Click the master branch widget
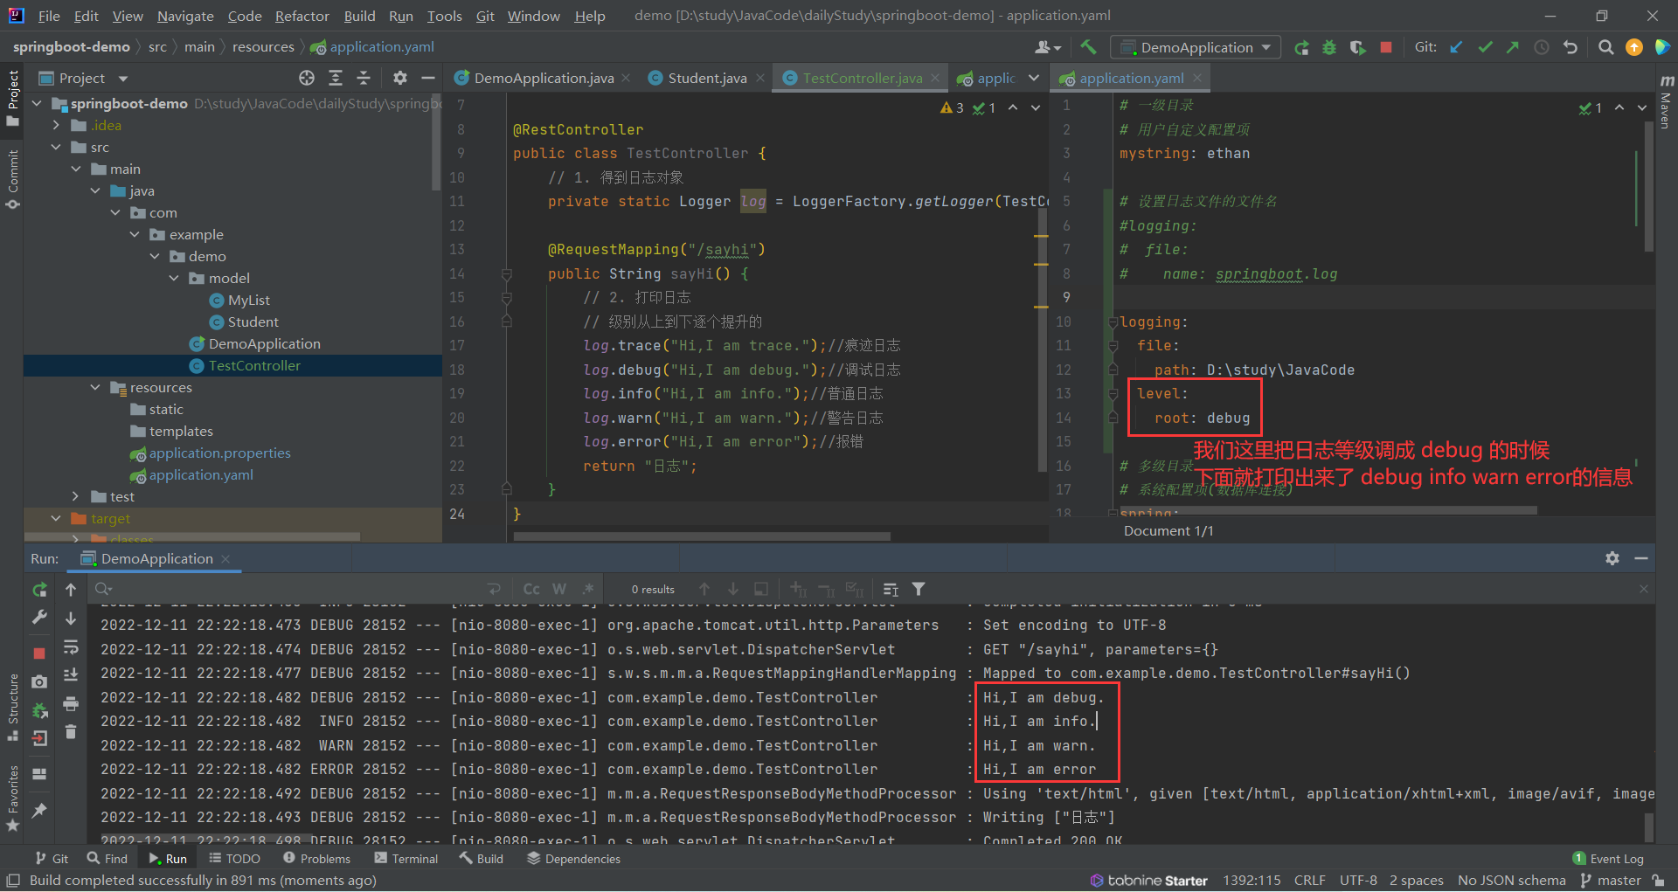 [1611, 881]
